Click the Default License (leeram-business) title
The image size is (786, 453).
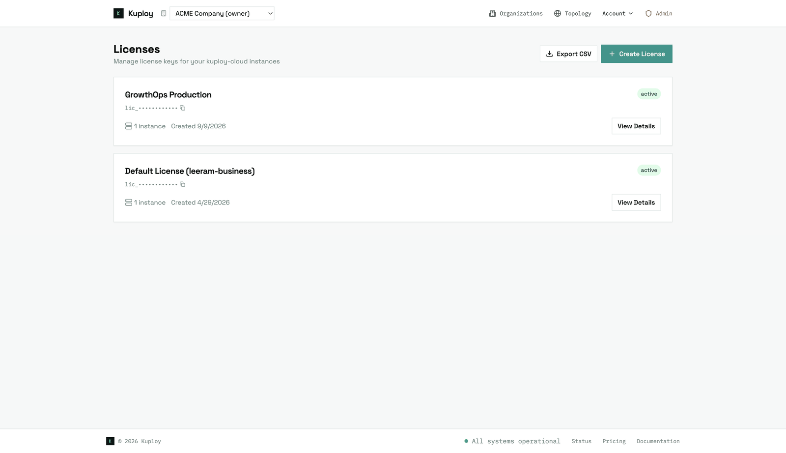coord(190,171)
